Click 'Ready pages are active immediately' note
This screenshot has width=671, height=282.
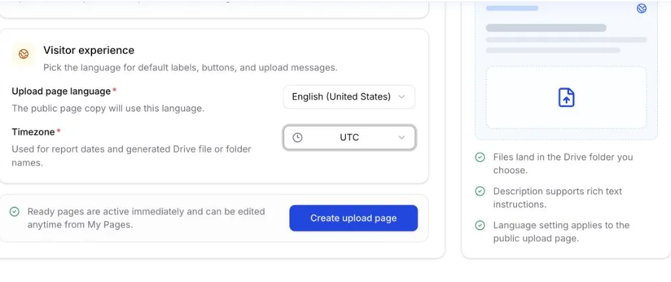point(146,218)
